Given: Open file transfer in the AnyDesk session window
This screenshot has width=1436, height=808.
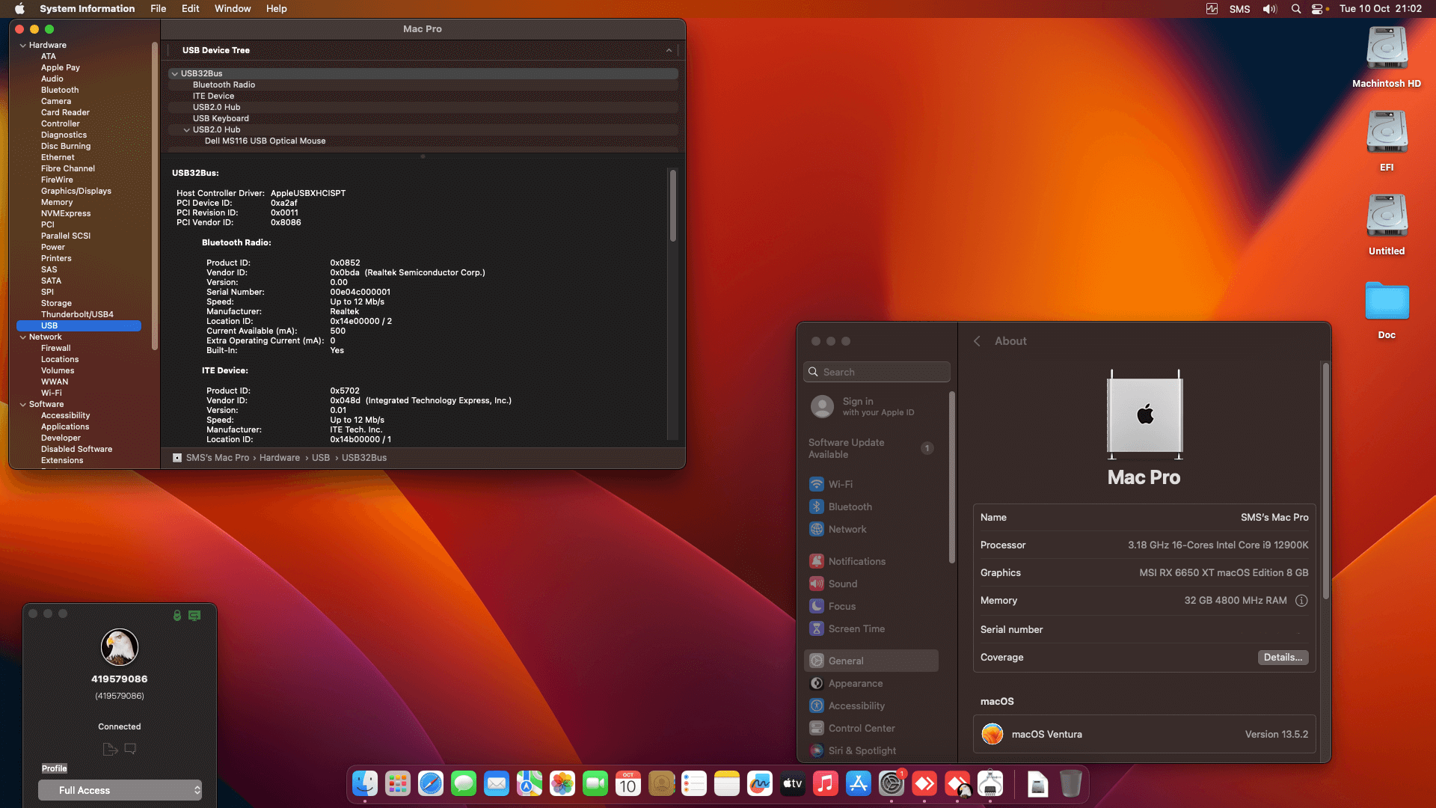Looking at the screenshot, I should [110, 749].
